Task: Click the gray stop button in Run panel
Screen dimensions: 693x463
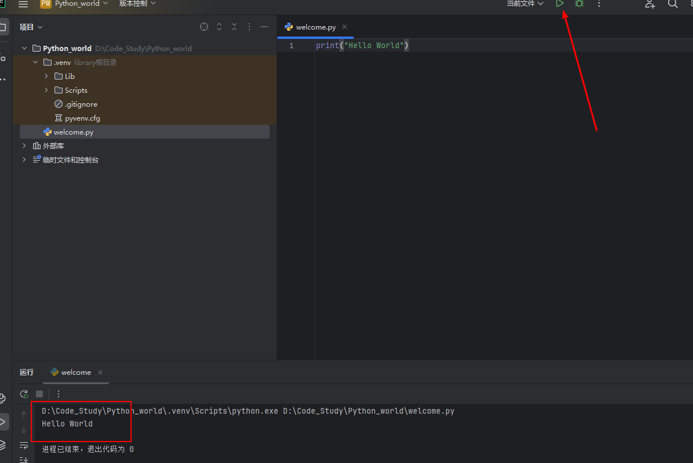Action: tap(39, 394)
